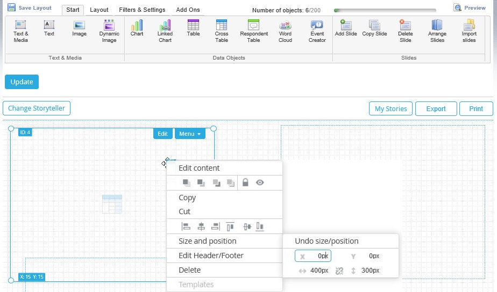Click the Arrange Slides icon
The height and width of the screenshot is (292, 497).
[437, 31]
